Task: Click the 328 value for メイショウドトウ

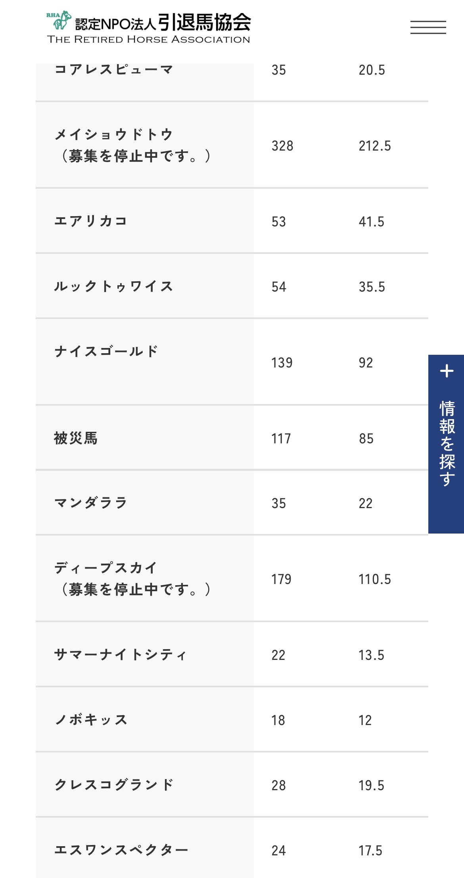Action: (282, 146)
